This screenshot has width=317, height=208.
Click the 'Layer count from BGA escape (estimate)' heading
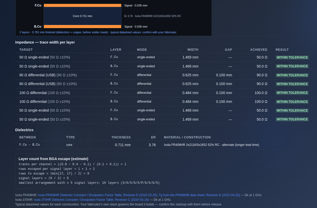(53, 159)
